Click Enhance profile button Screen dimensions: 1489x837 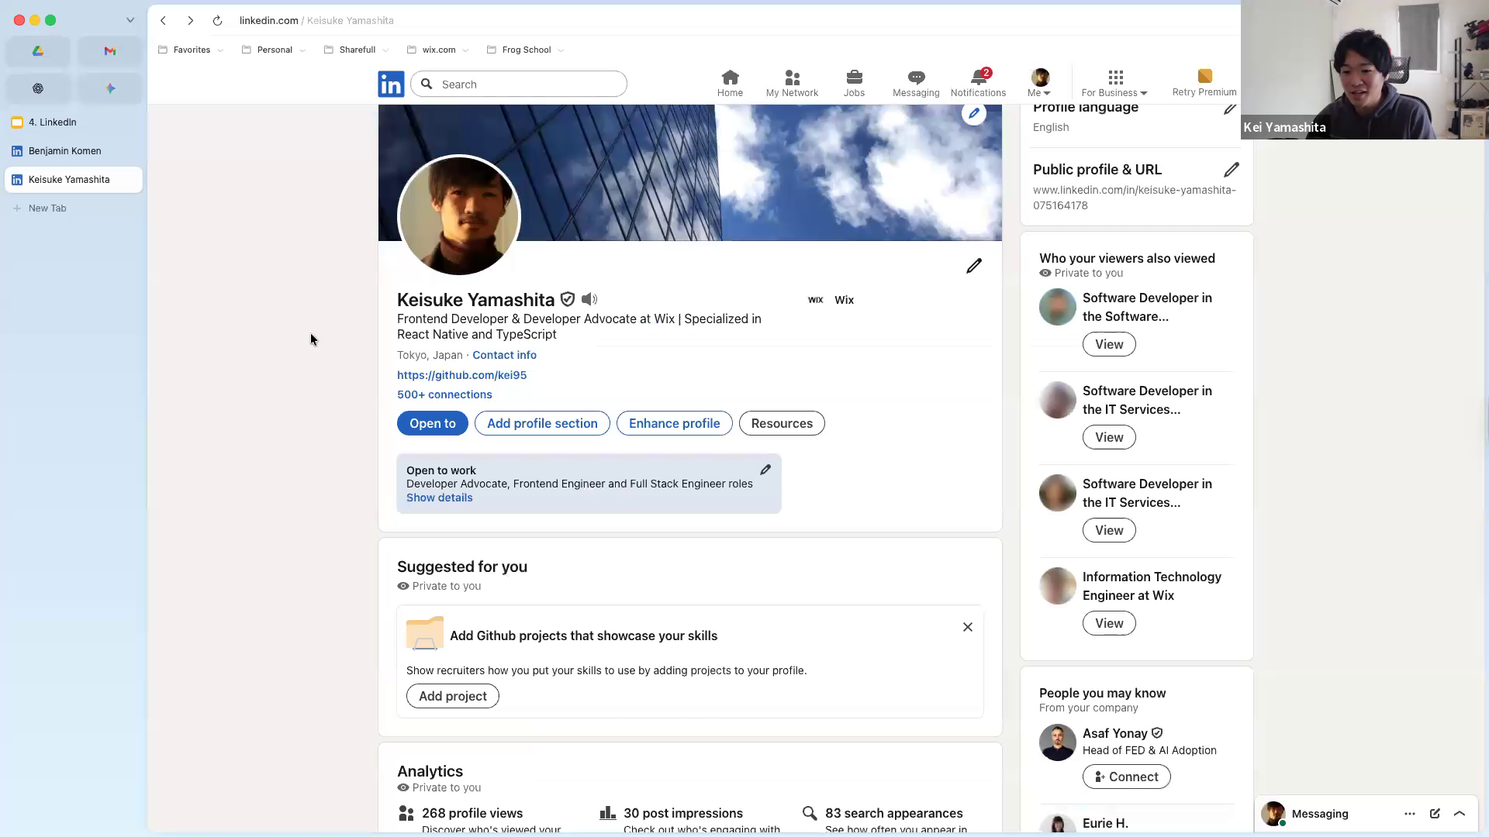tap(675, 423)
